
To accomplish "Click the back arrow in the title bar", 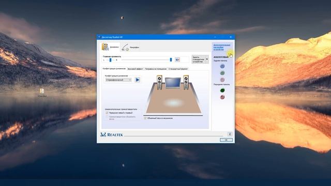I will 99,37.
